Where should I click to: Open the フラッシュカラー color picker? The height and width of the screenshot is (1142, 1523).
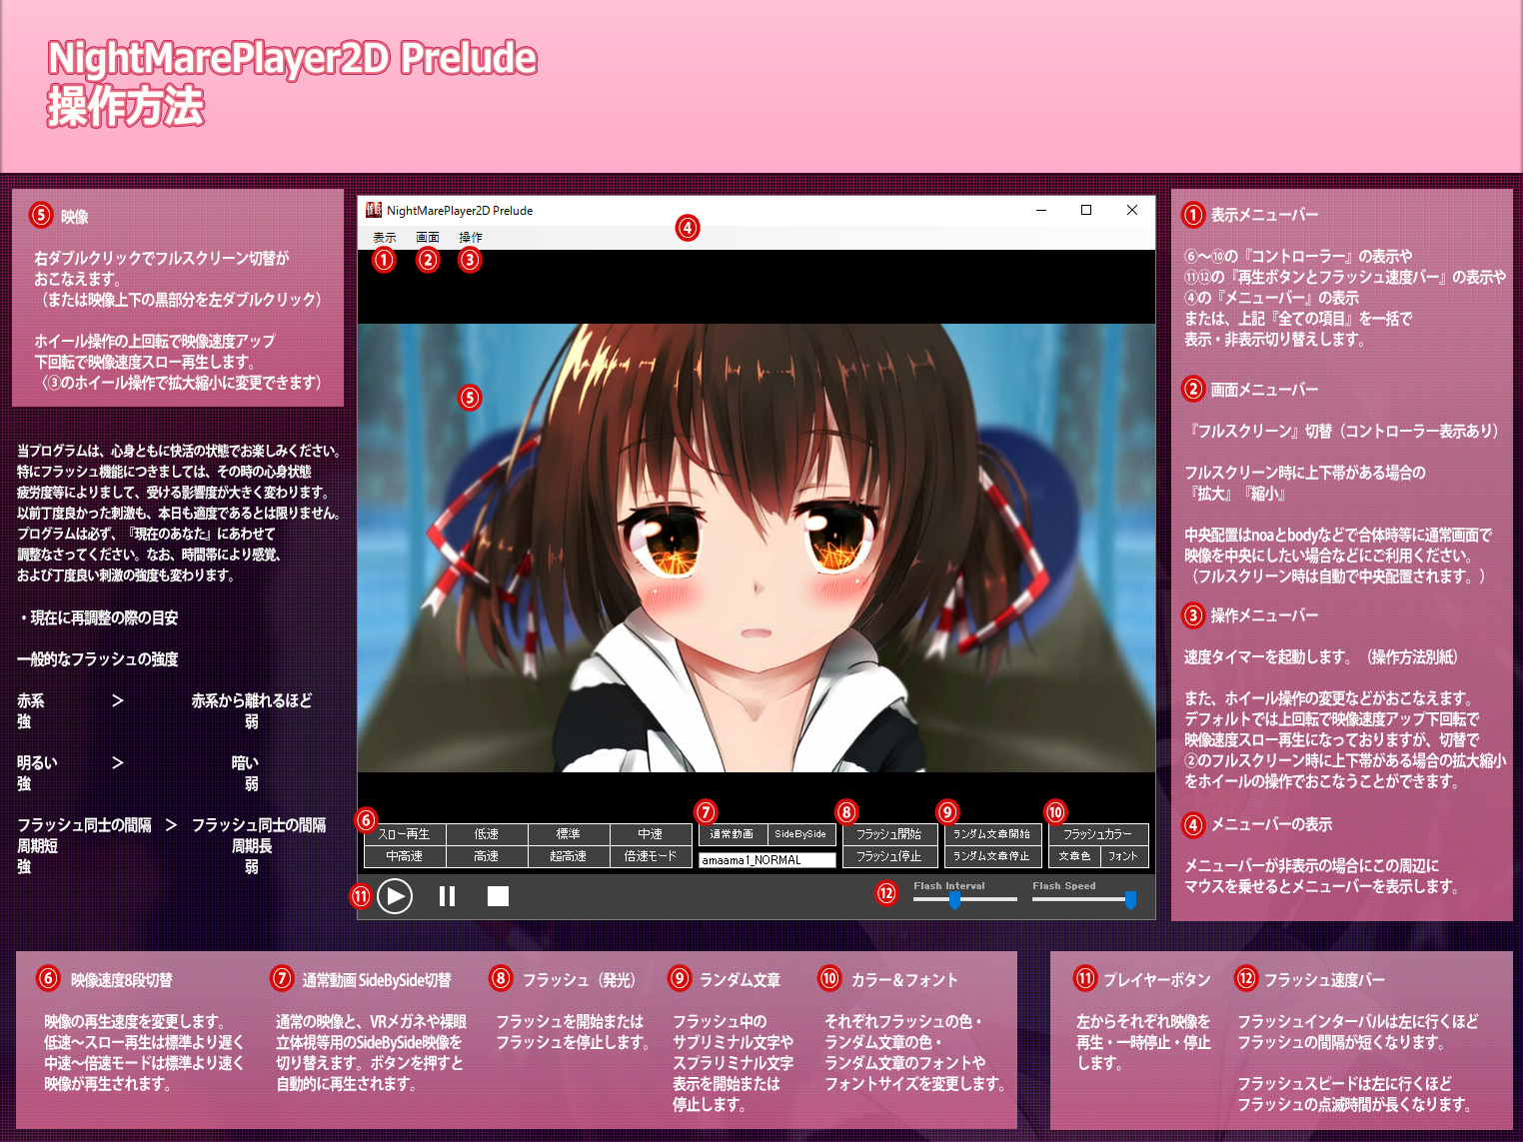[x=1097, y=834]
